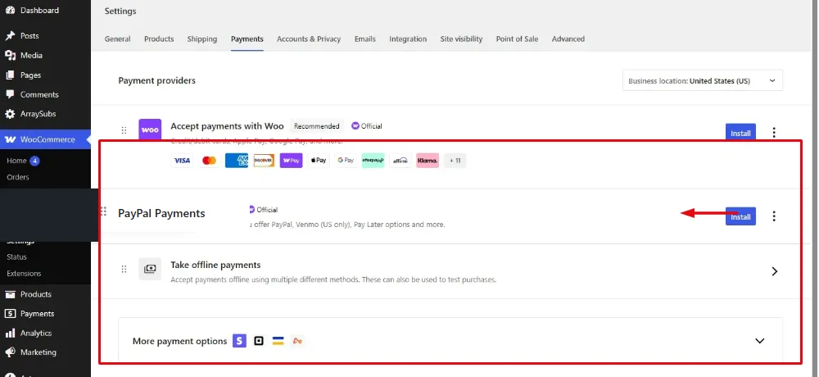The height and width of the screenshot is (377, 819).
Task: Click the Square icon in More payment options
Action: pyautogui.click(x=259, y=341)
